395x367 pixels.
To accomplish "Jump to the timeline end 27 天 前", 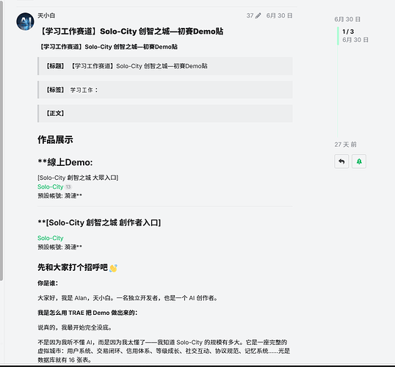I will (345, 145).
